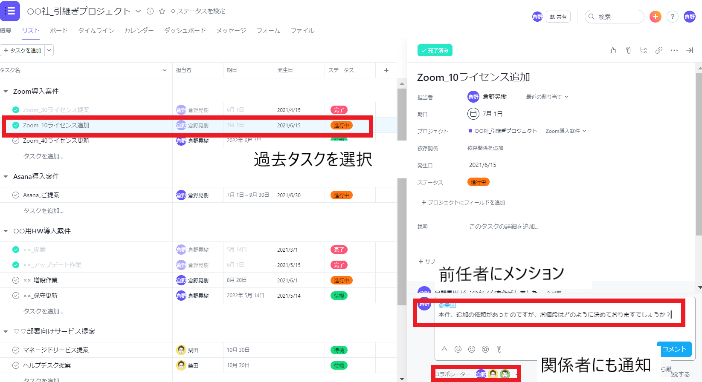The width and height of the screenshot is (702, 382).
Task: Open the 最近の割り当て dropdown
Action: pyautogui.click(x=547, y=97)
